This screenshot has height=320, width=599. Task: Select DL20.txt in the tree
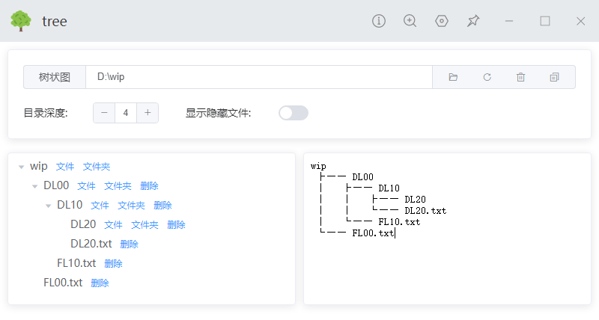coord(91,244)
